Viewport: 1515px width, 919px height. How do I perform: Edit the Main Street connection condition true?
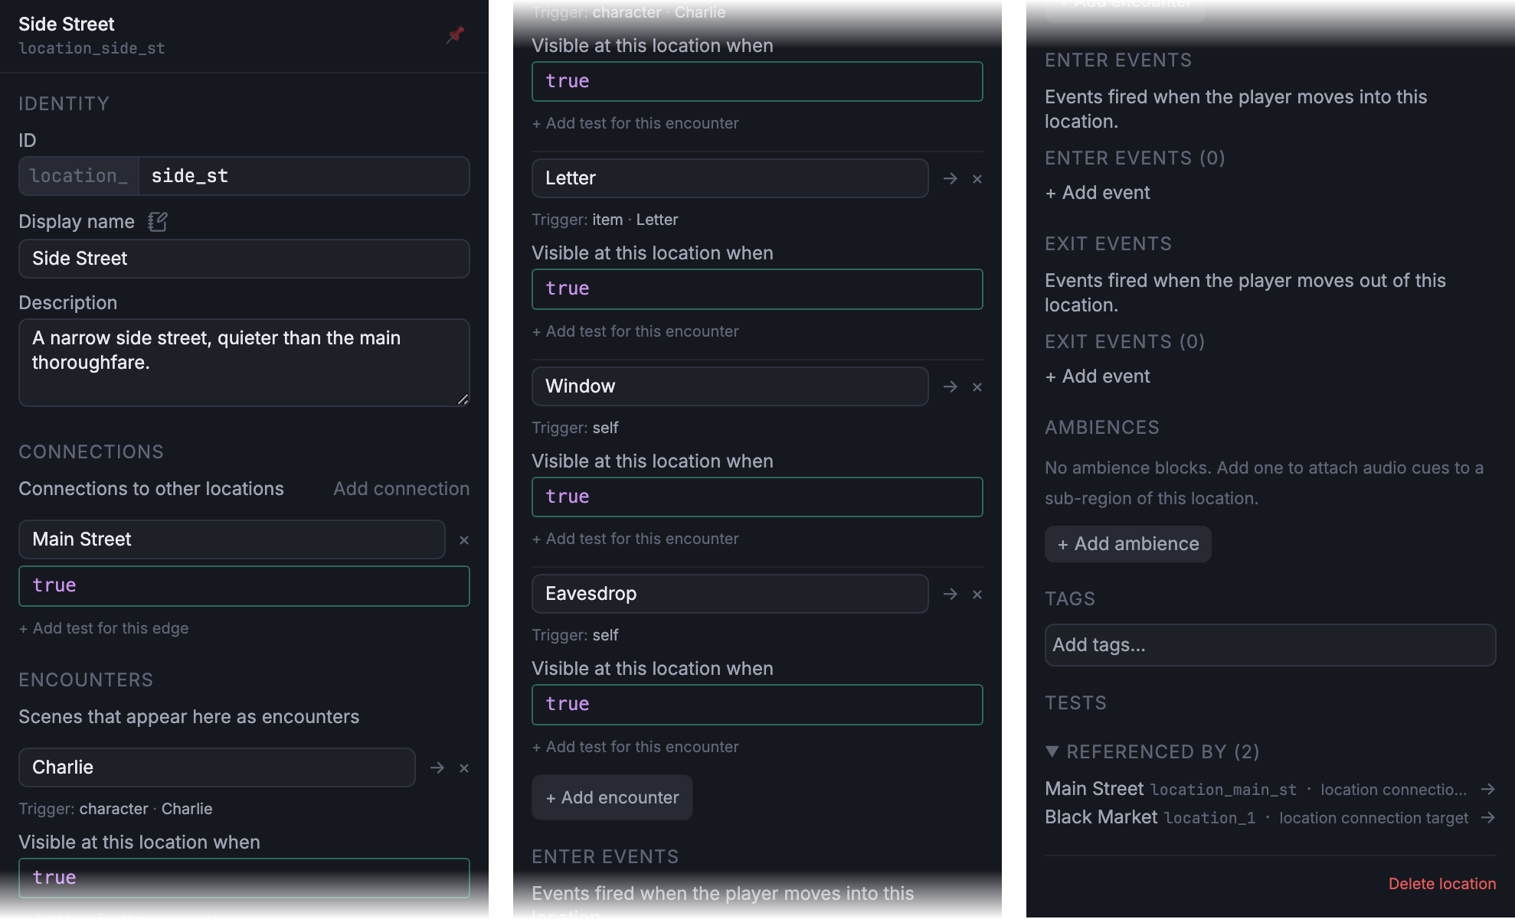click(244, 586)
